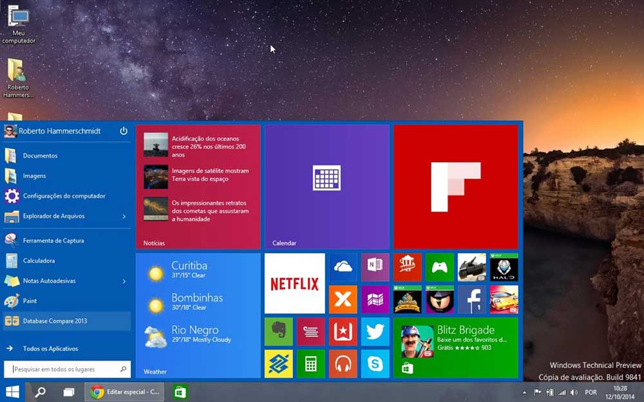Launch Calculadora from the Start menu
644x402 pixels.
tap(39, 260)
